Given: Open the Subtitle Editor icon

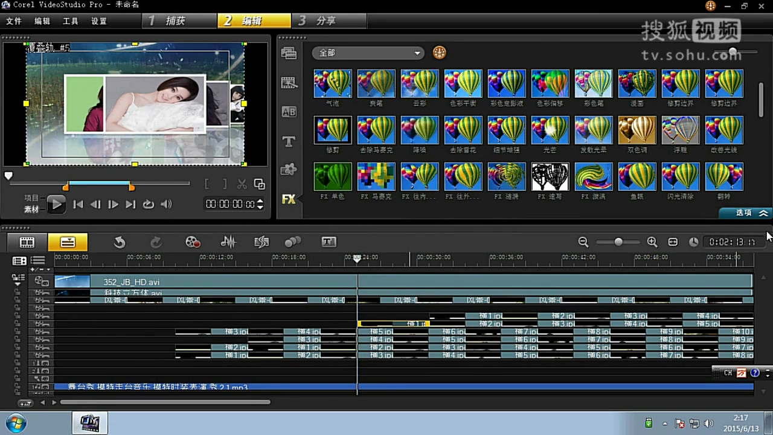Looking at the screenshot, I should (329, 242).
